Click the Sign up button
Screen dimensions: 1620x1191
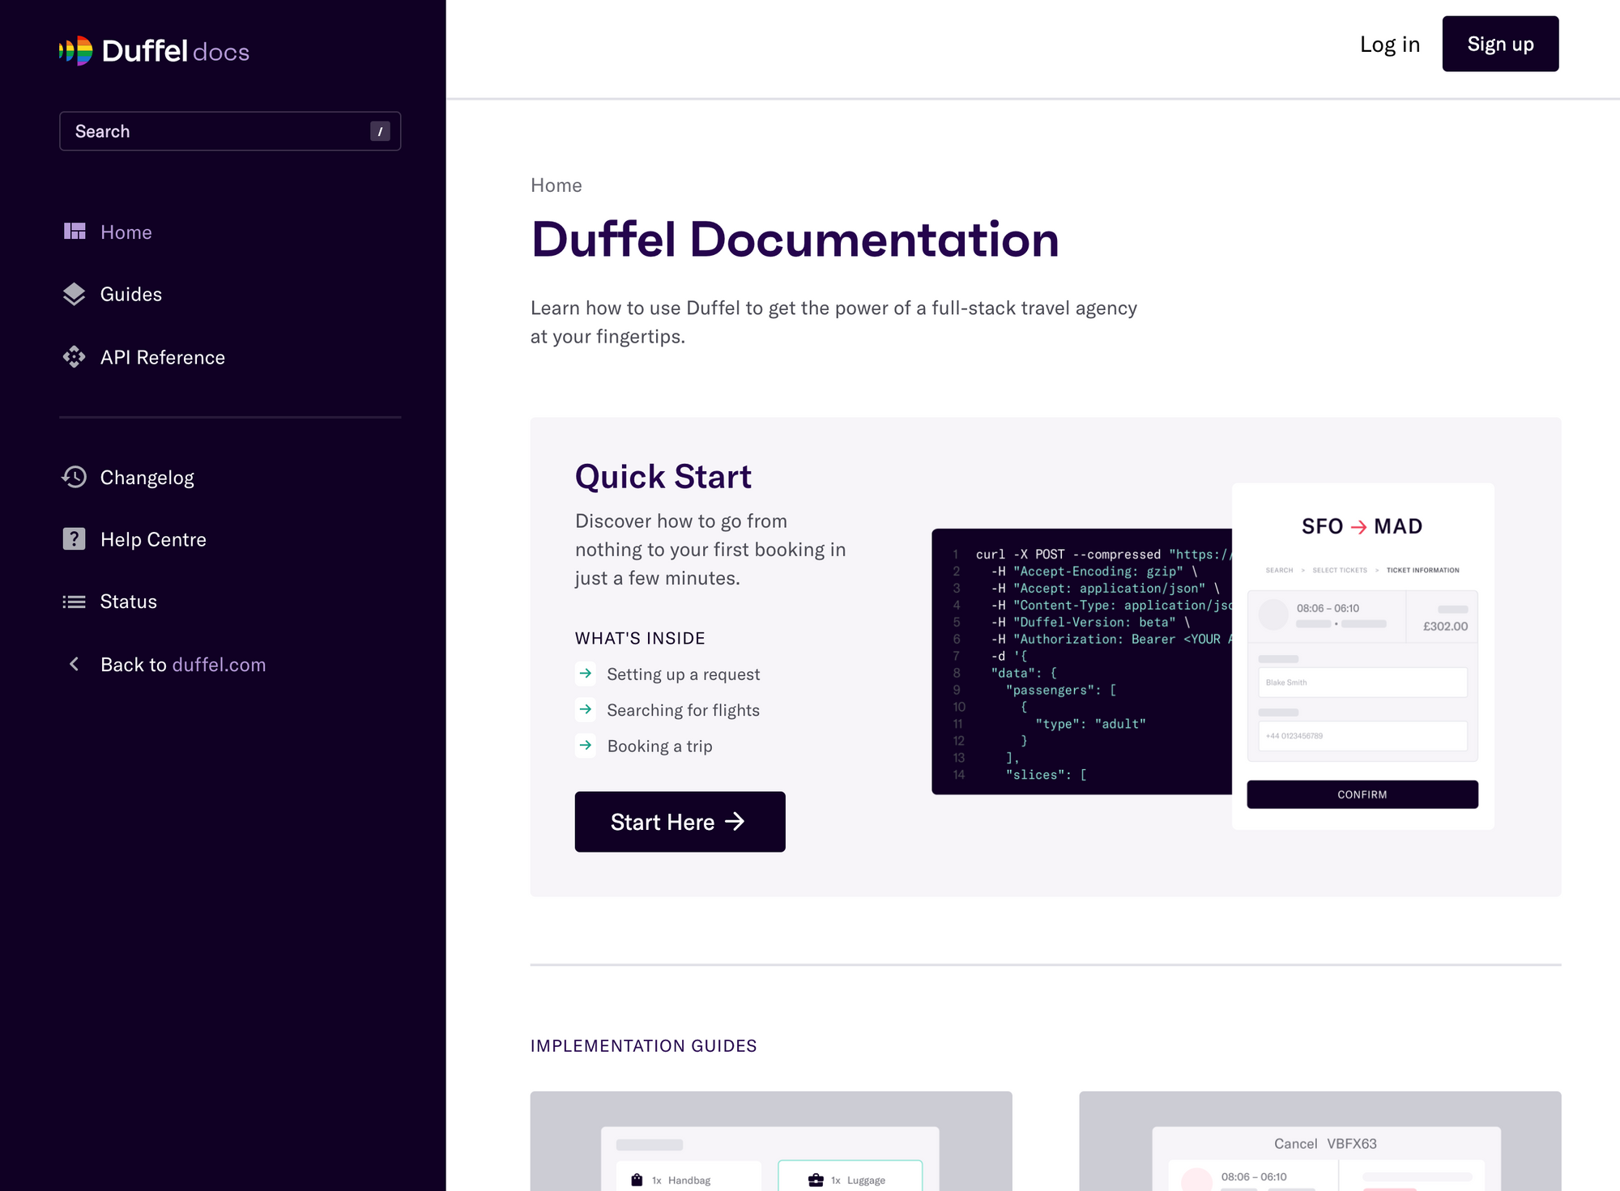coord(1499,44)
